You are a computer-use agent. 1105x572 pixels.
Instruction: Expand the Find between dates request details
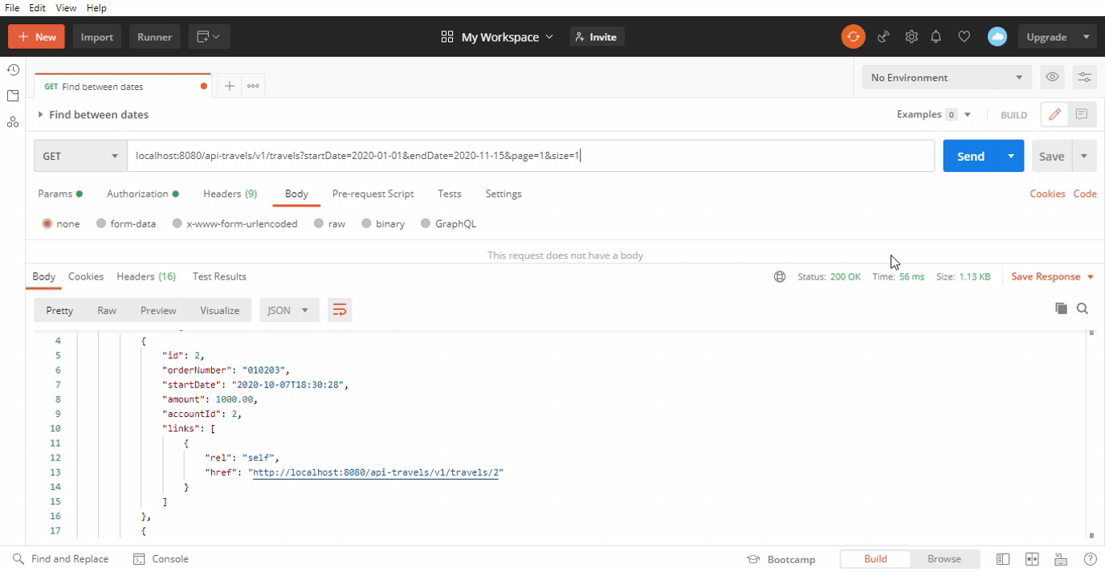[40, 115]
